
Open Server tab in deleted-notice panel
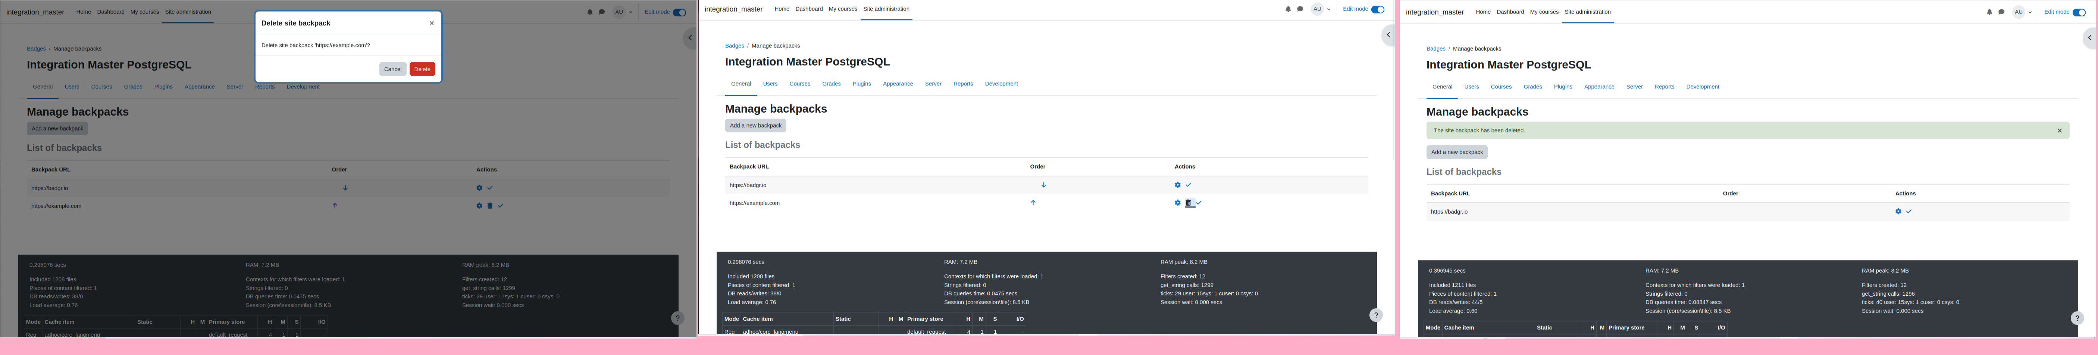click(x=1635, y=87)
